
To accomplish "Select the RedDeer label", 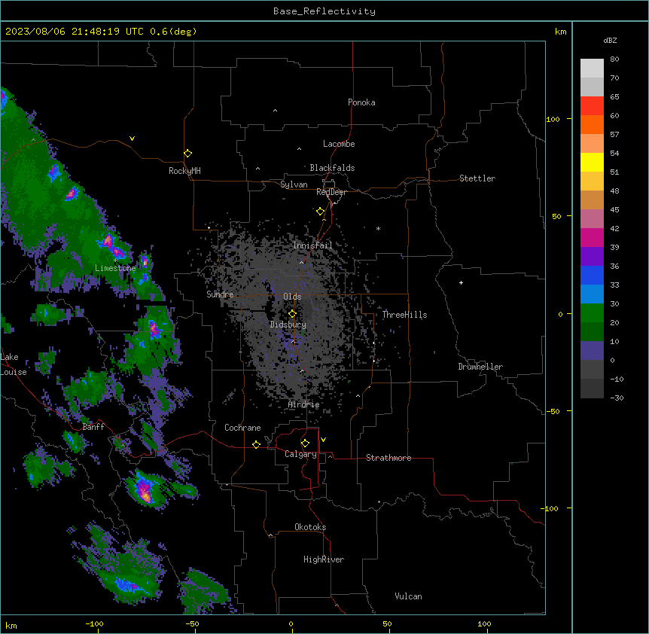I will click(331, 192).
